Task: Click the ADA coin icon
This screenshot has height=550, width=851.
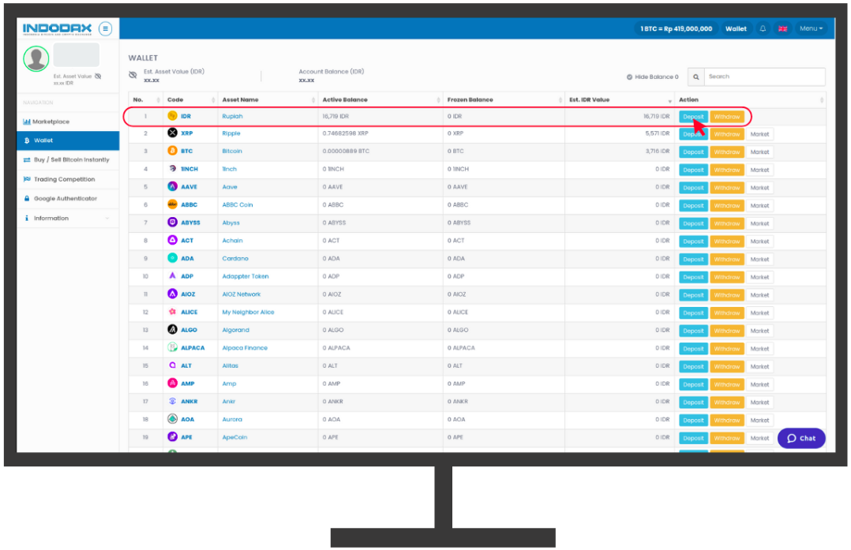Action: point(172,258)
